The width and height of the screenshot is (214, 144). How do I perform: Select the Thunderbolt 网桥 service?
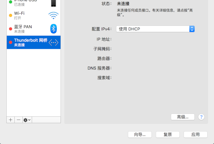pyautogui.click(x=33, y=42)
